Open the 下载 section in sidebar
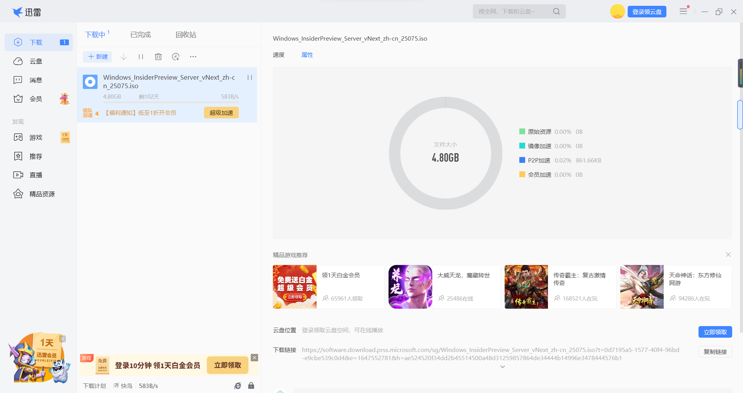This screenshot has height=393, width=743. (x=39, y=42)
